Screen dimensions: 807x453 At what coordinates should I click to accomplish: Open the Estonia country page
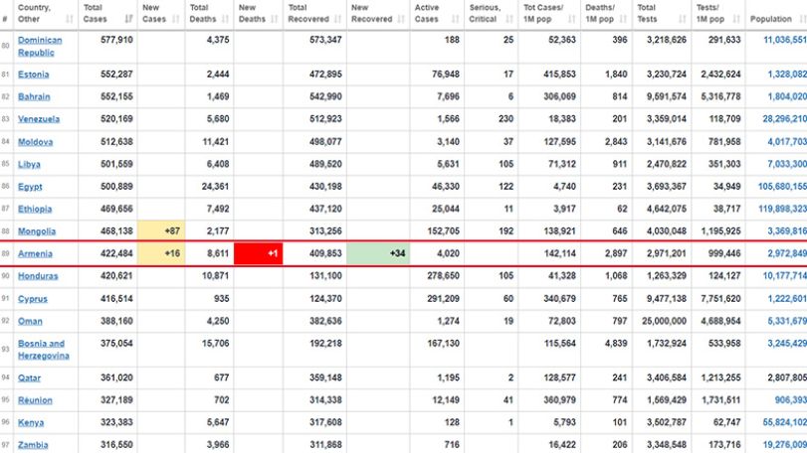pyautogui.click(x=34, y=75)
